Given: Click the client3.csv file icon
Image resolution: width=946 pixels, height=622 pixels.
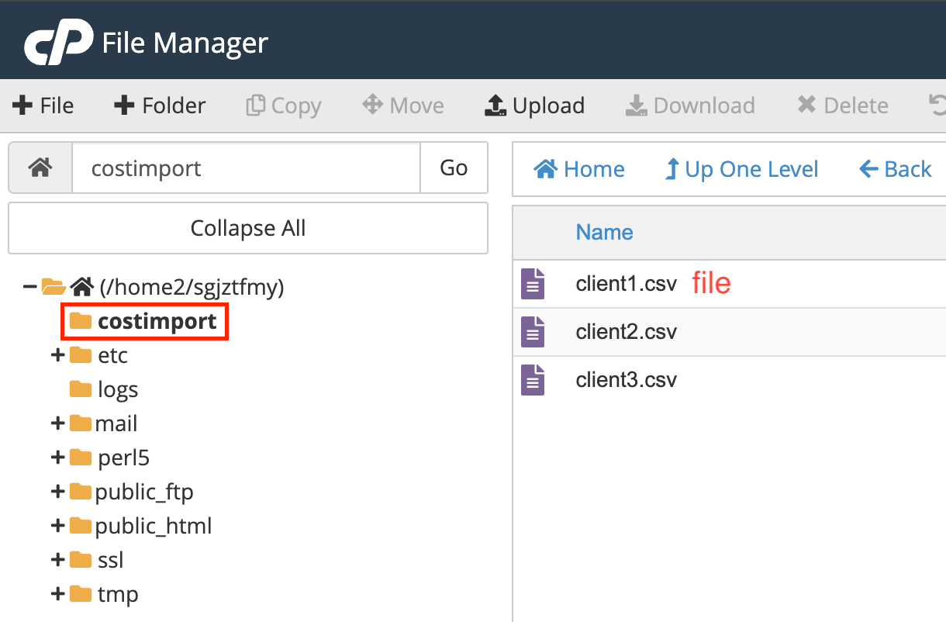Looking at the screenshot, I should pyautogui.click(x=533, y=380).
